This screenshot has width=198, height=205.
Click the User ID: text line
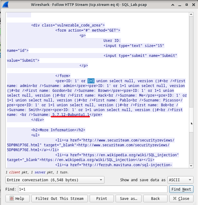pos(112,41)
